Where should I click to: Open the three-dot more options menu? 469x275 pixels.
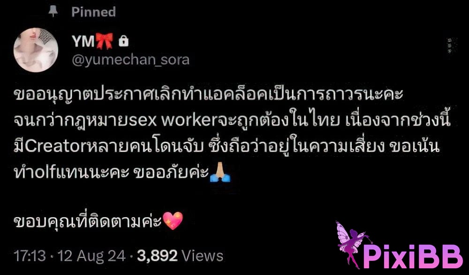click(x=450, y=46)
